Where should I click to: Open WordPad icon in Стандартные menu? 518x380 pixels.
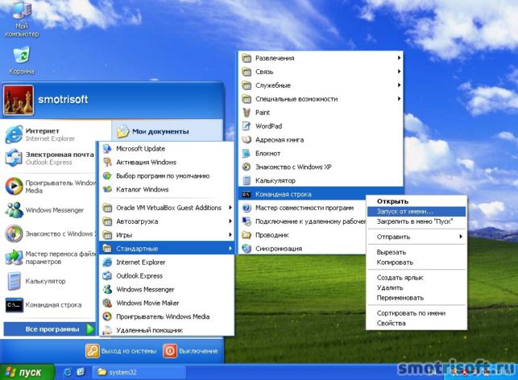point(247,126)
